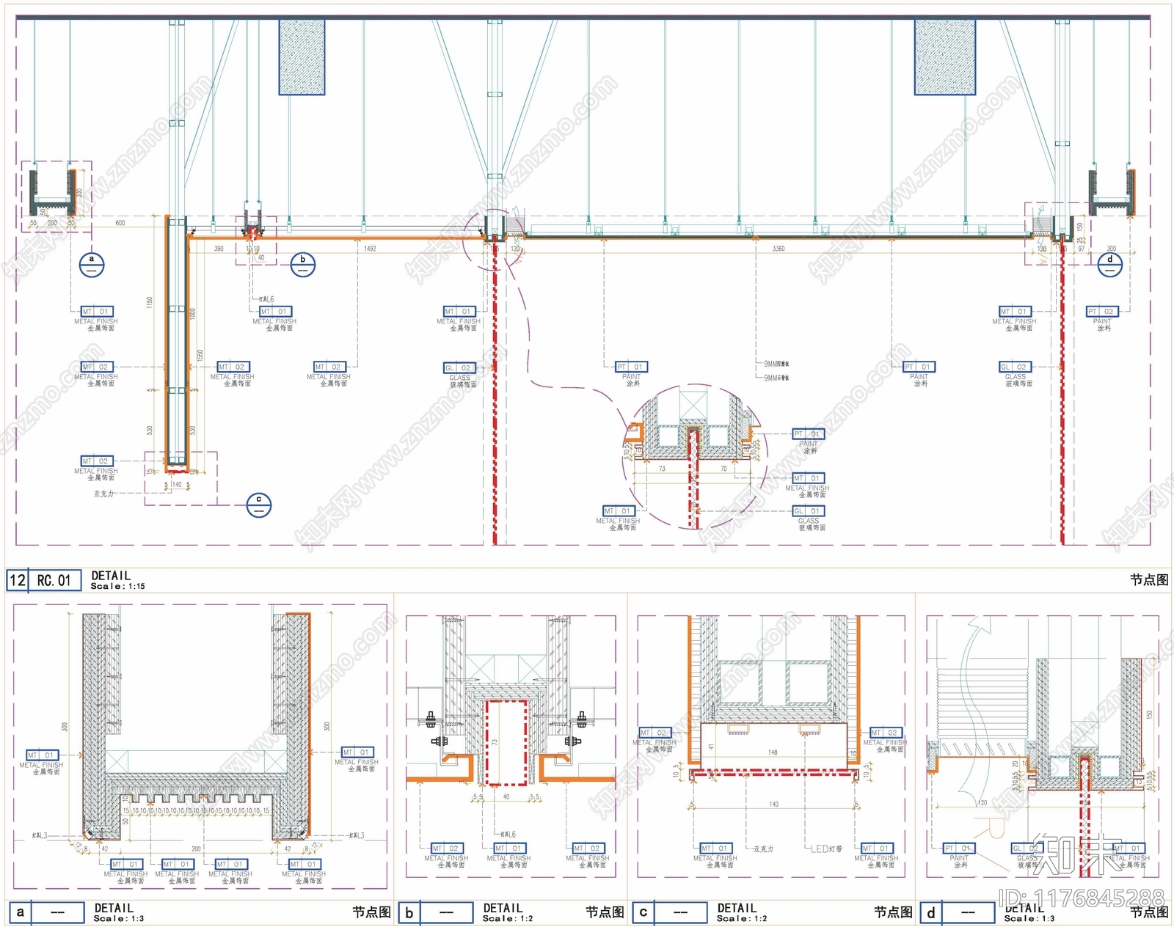Click the '73' dimension in detail b
Viewport: 1174px width, 927px height.
point(495,742)
